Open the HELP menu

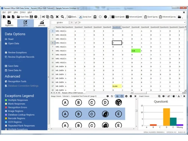[30, 12]
